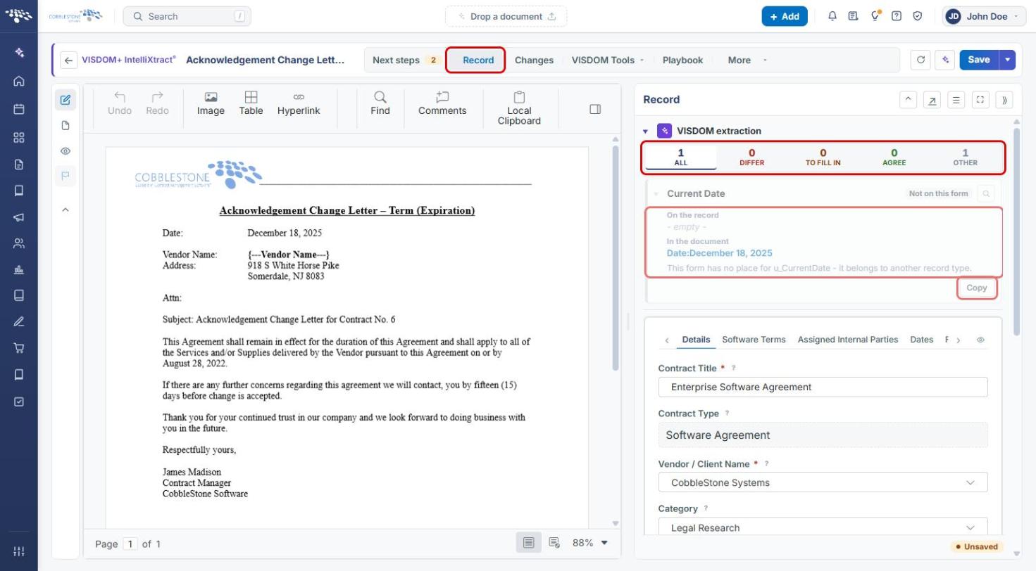Click the refresh icon next to Save
The image size is (1036, 571).
[x=920, y=60]
